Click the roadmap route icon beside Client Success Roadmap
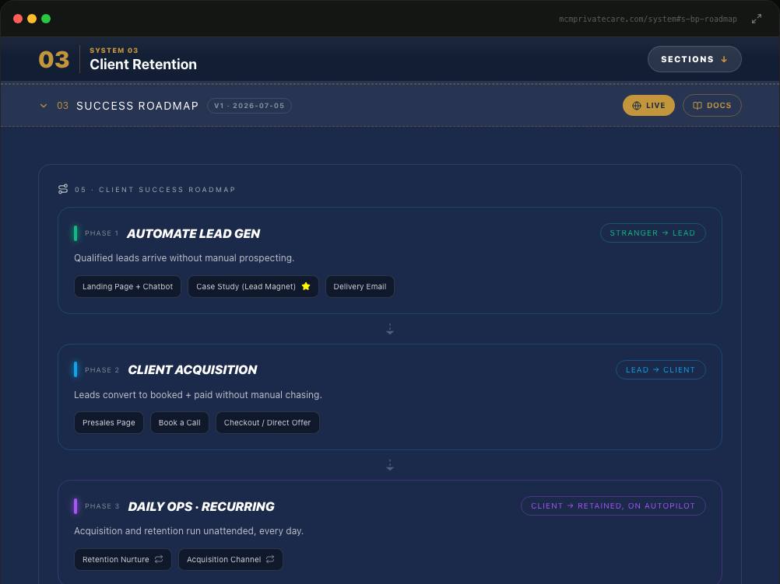The image size is (780, 584). coord(63,189)
